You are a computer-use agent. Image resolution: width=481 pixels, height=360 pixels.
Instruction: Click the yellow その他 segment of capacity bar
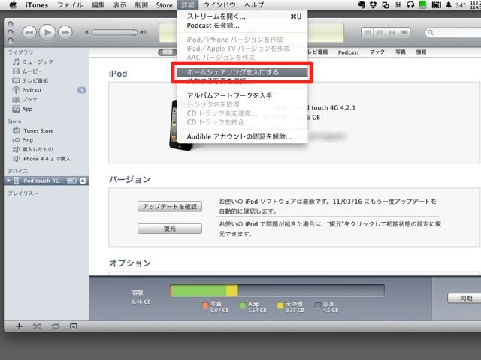click(232, 290)
